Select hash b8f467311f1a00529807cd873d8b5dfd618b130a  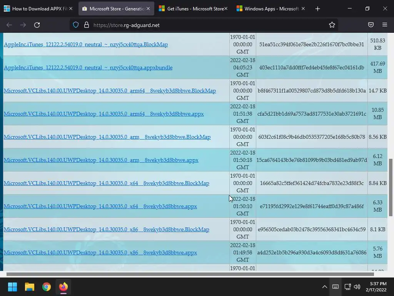tap(312, 91)
